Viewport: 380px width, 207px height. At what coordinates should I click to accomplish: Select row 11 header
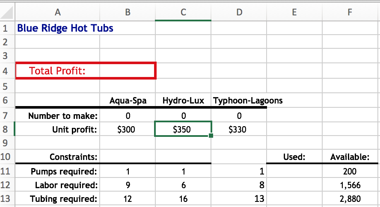pyautogui.click(x=7, y=171)
